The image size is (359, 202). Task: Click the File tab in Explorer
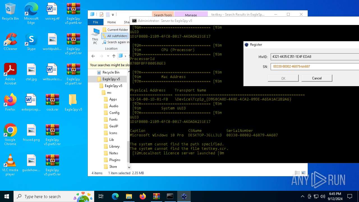click(96, 22)
